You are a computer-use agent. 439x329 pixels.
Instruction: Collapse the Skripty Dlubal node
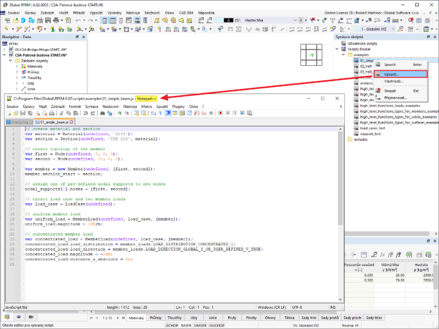coord(337,49)
